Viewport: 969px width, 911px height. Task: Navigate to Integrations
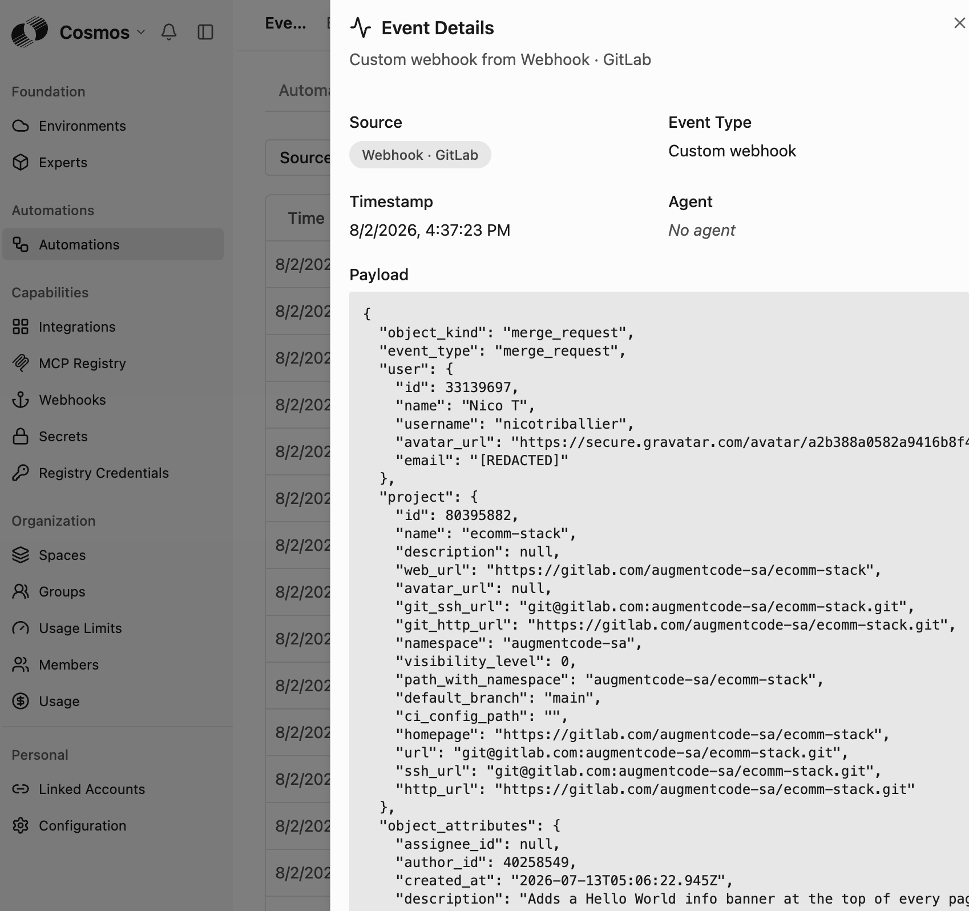[x=113, y=327]
